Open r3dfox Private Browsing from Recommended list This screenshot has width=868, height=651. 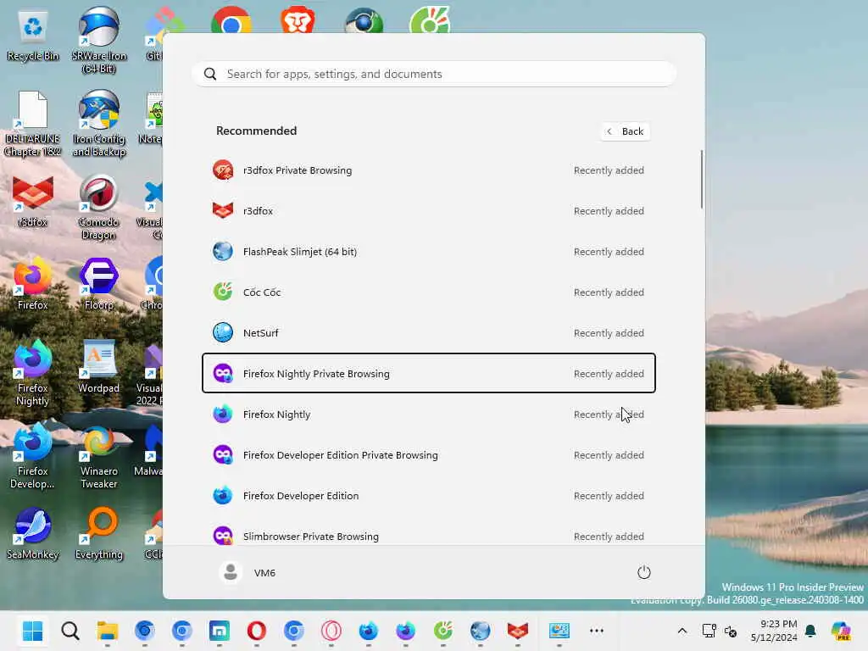[x=428, y=170]
